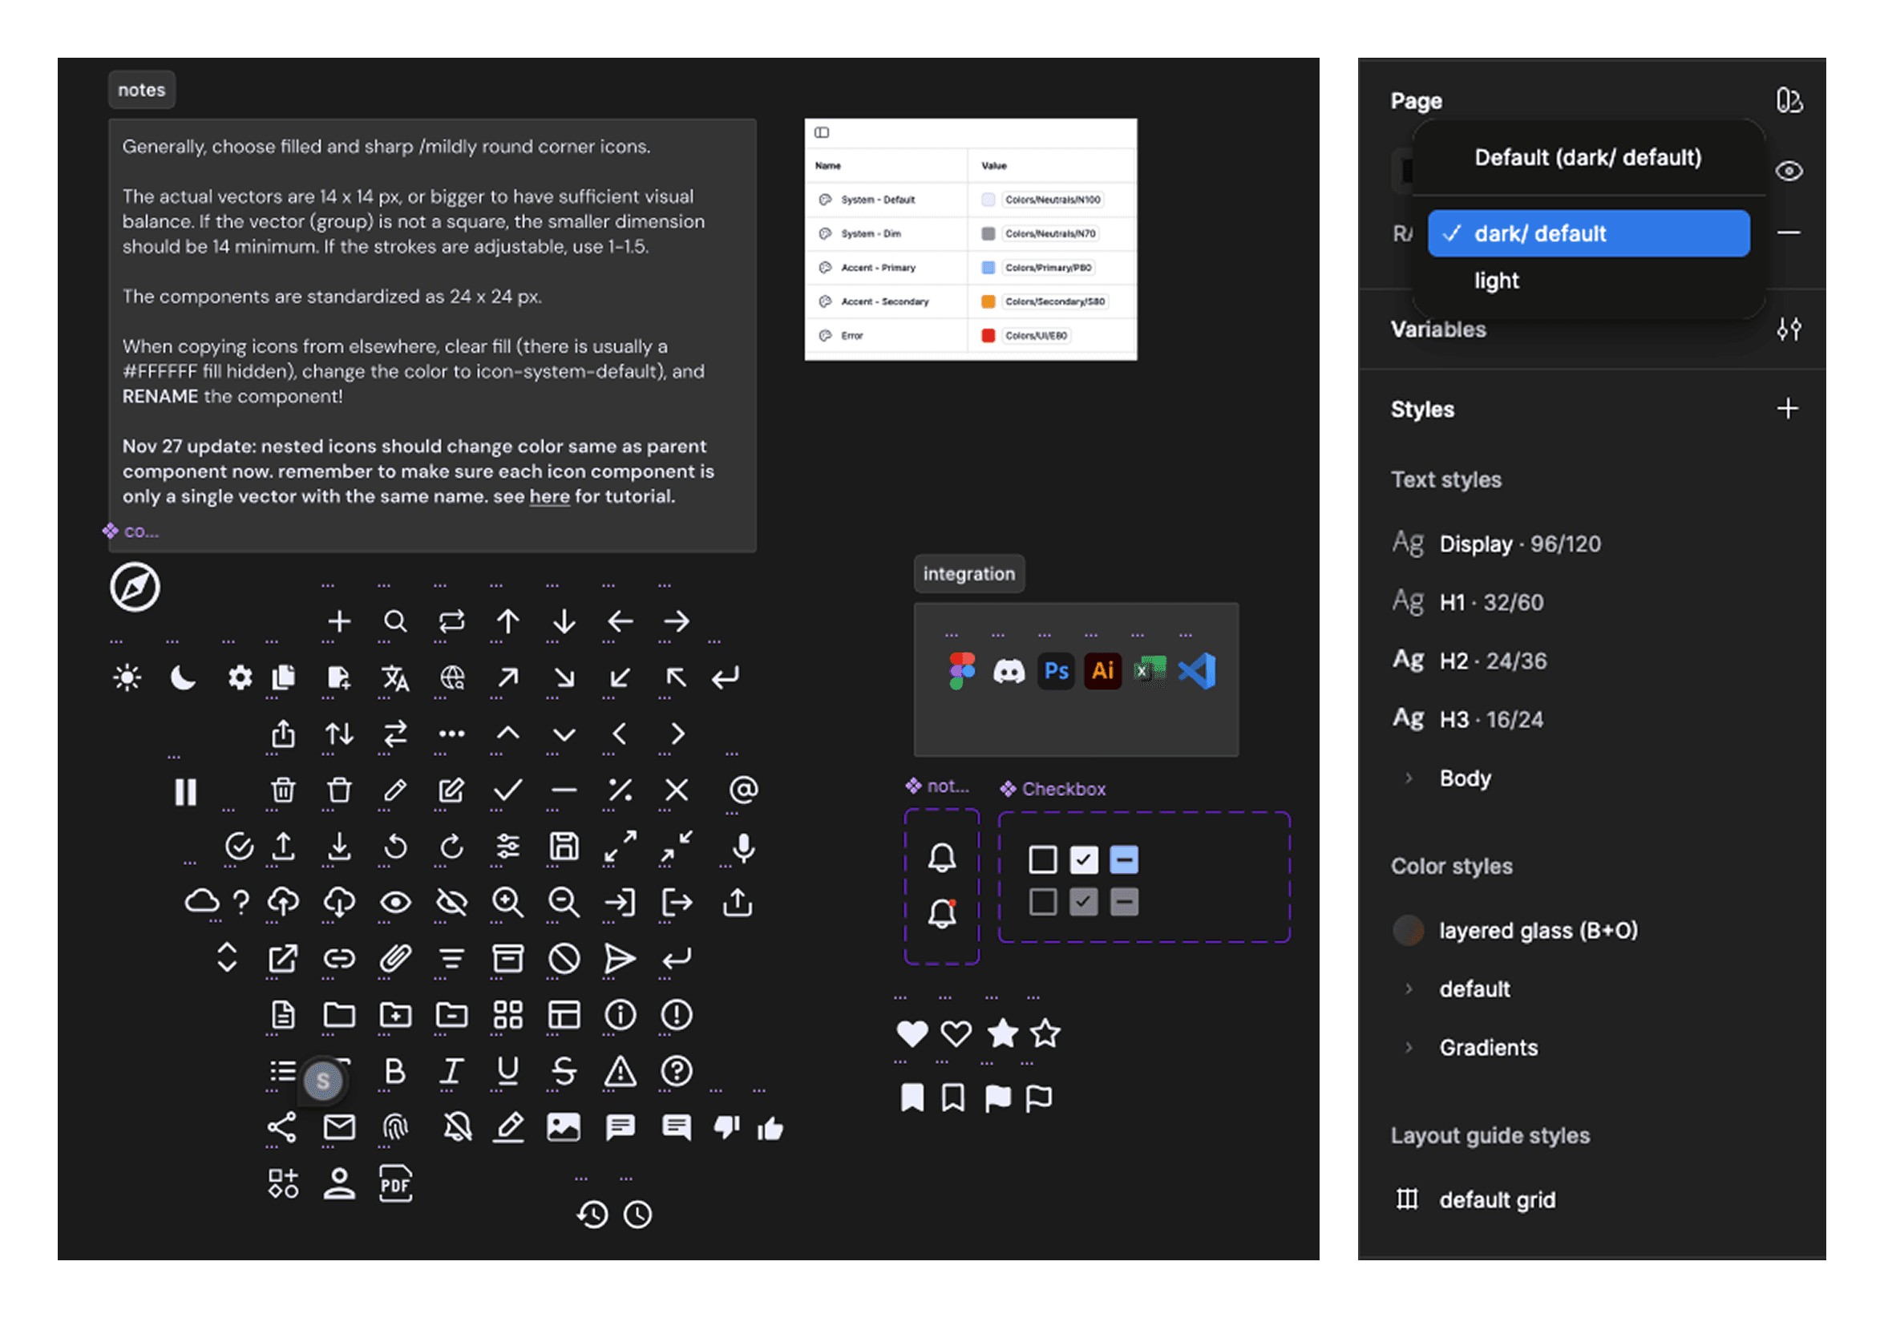
Task: Click the Variables settings sliders icon
Action: click(x=1789, y=330)
